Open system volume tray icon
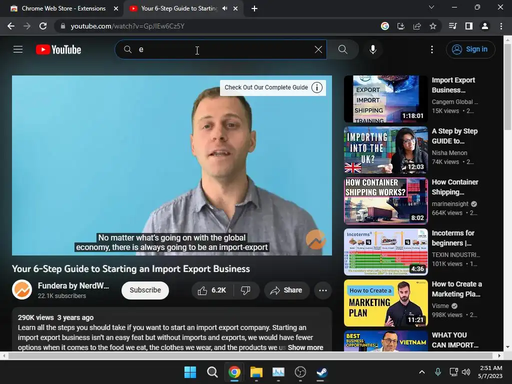This screenshot has width=512, height=384. coord(466,372)
